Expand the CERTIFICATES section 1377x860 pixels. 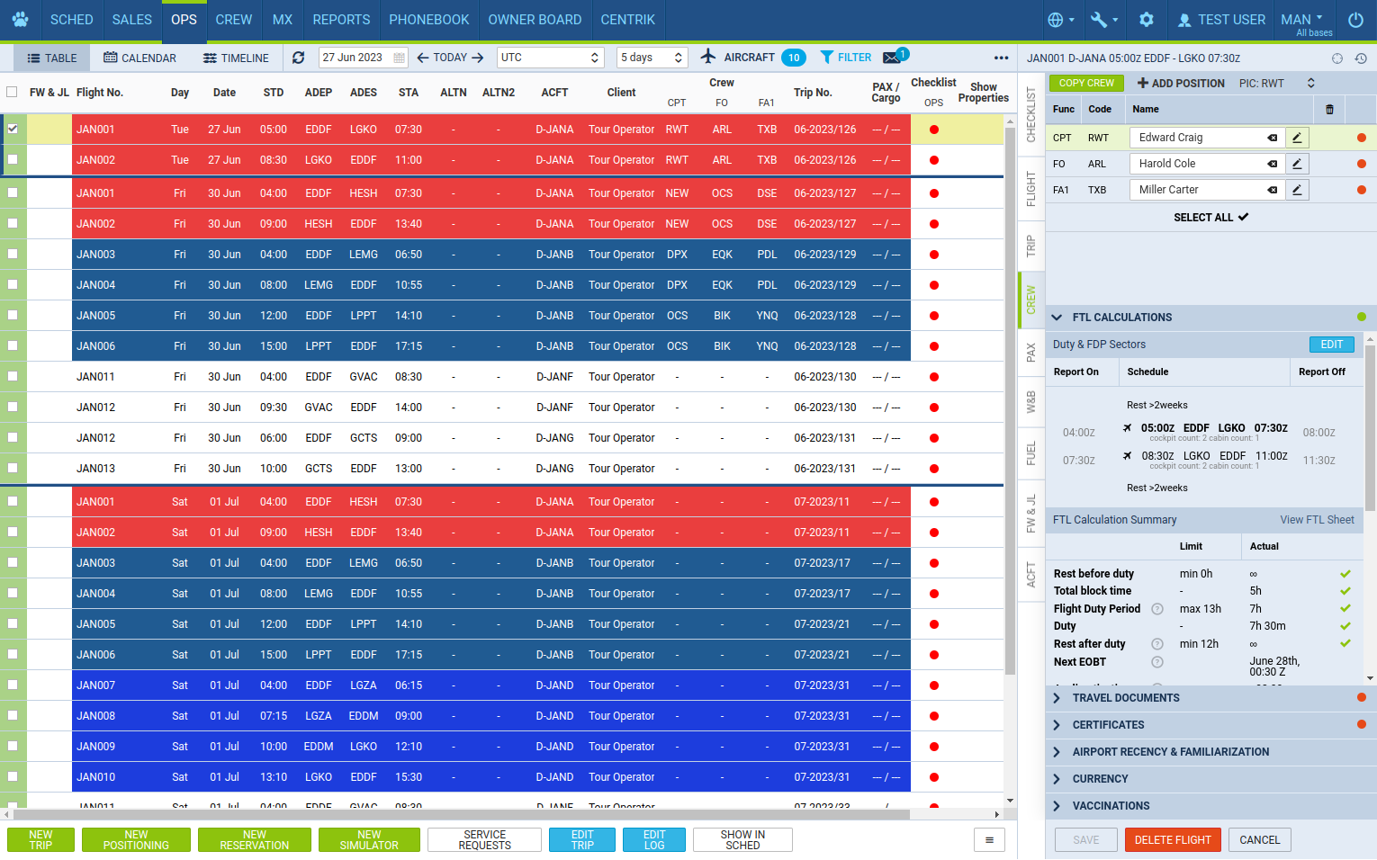[1210, 725]
